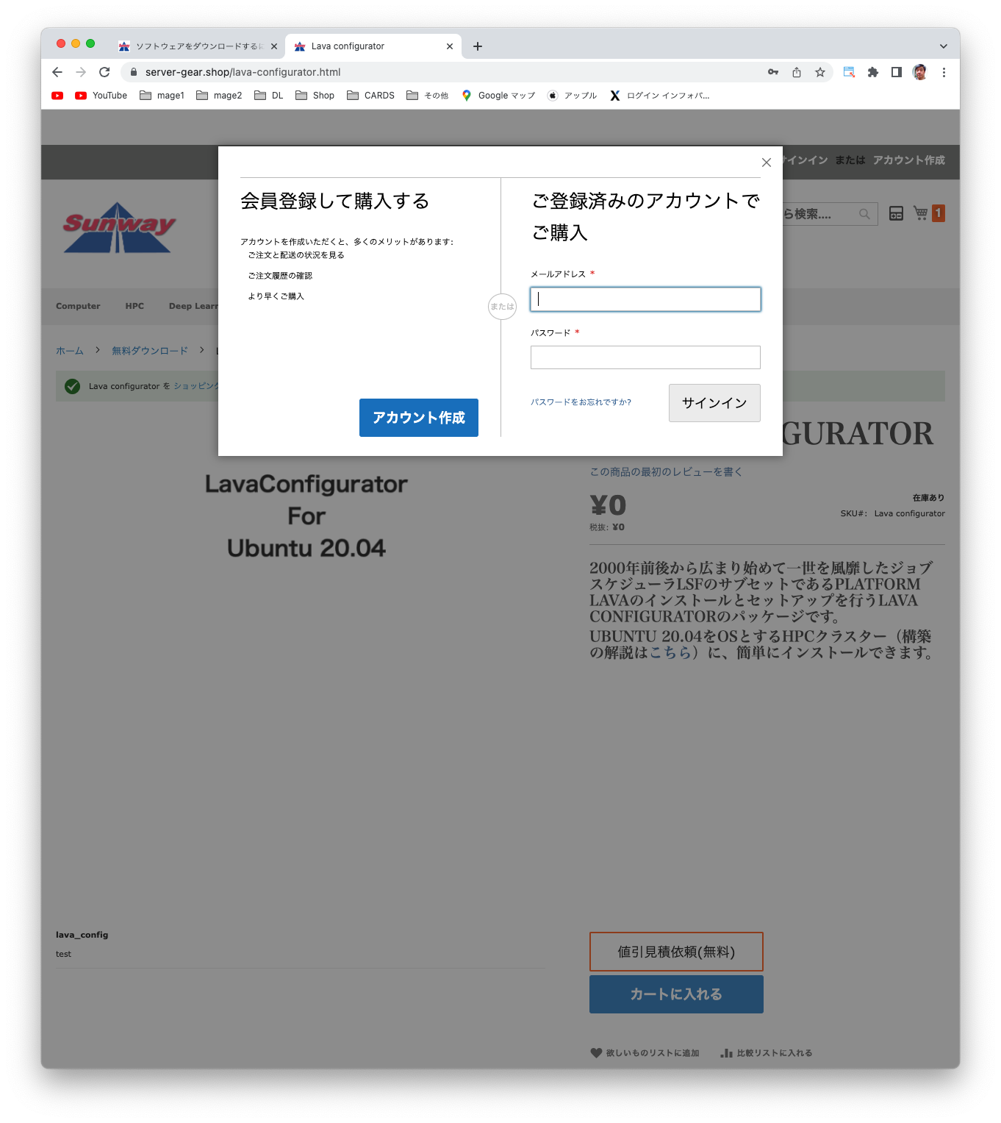This screenshot has height=1123, width=1001.
Task: Click the quick order icon beside the cart
Action: (x=896, y=213)
